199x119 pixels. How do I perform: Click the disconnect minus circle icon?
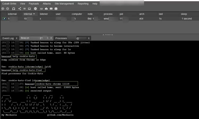click(x=8, y=9)
